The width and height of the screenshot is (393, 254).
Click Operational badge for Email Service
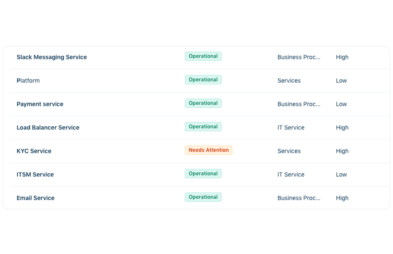click(203, 197)
